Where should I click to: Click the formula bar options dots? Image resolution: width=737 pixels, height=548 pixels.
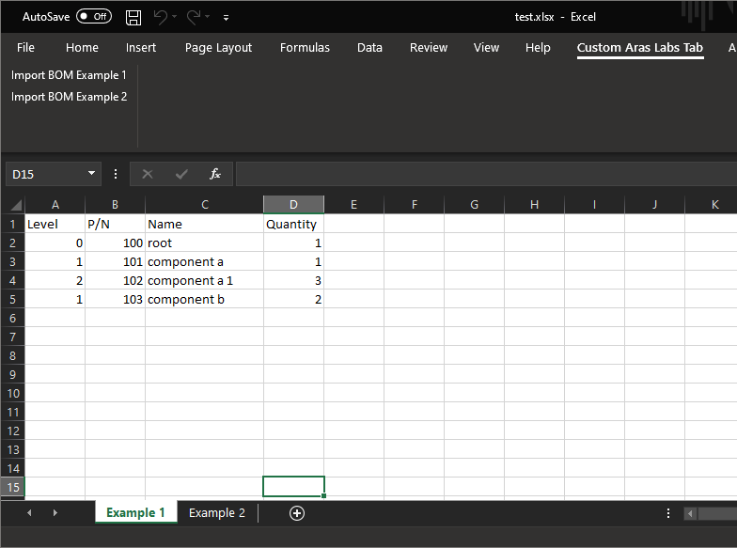tap(115, 175)
